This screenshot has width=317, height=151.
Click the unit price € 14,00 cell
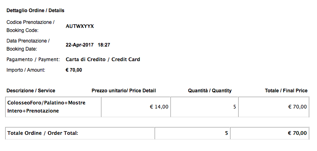(136, 107)
